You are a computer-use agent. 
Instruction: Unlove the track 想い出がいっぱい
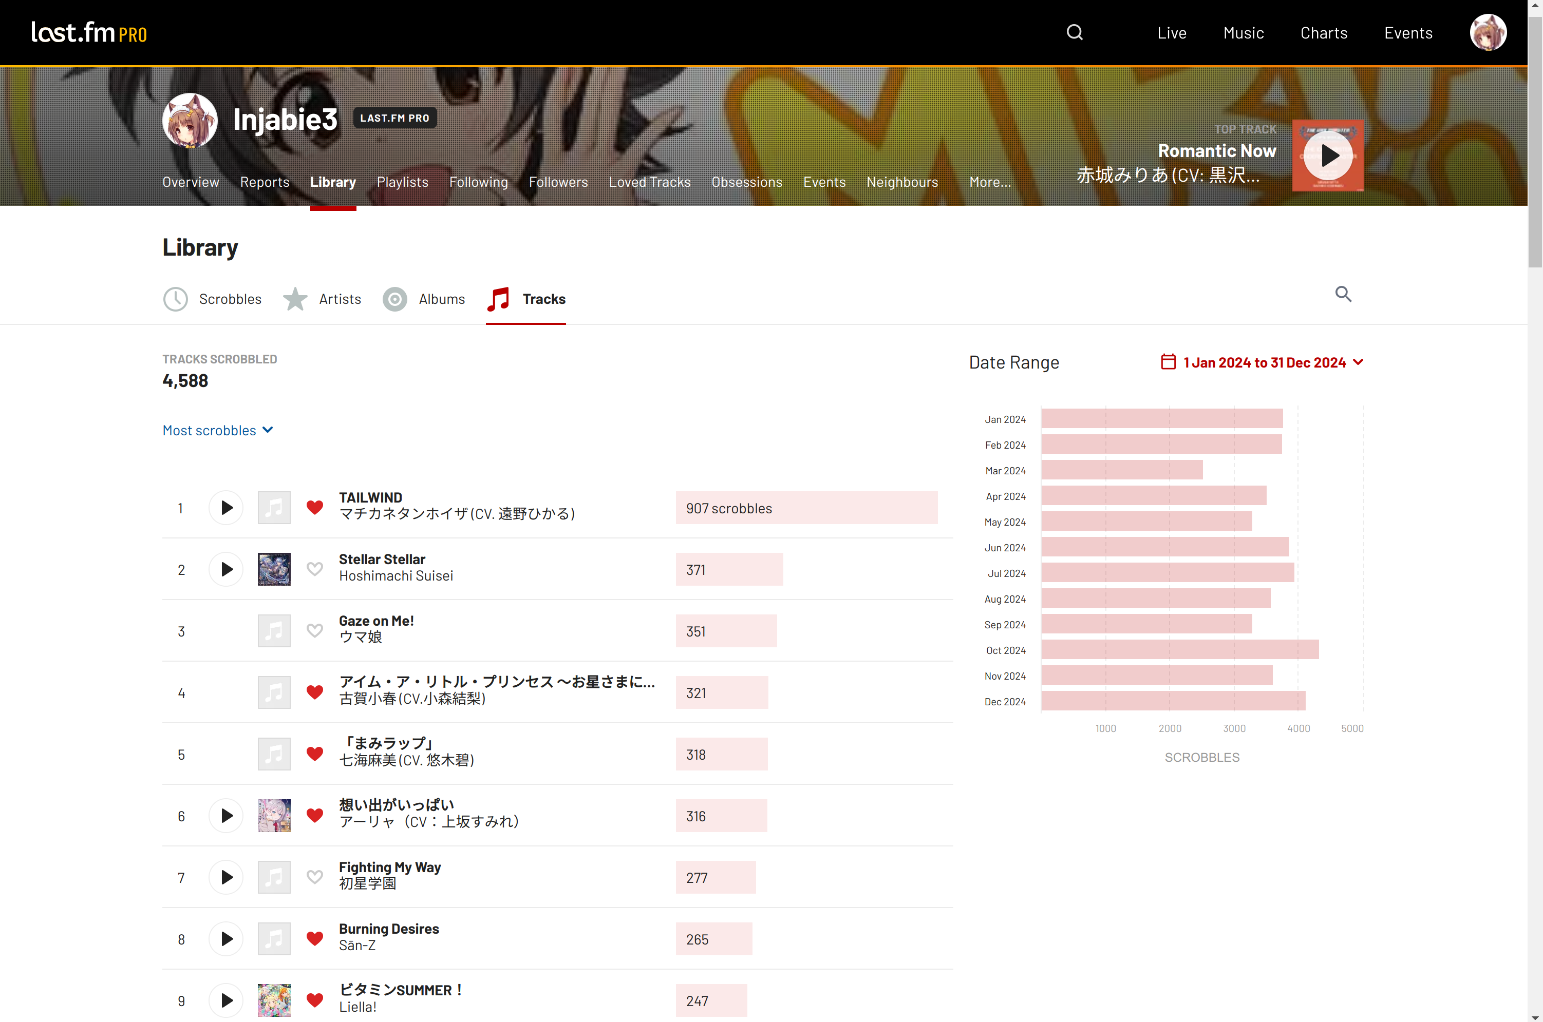[315, 816]
